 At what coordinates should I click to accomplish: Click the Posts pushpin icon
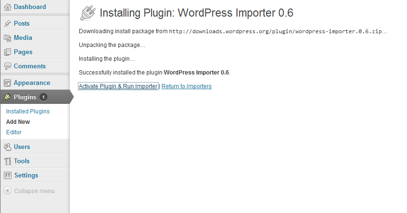(x=8, y=23)
